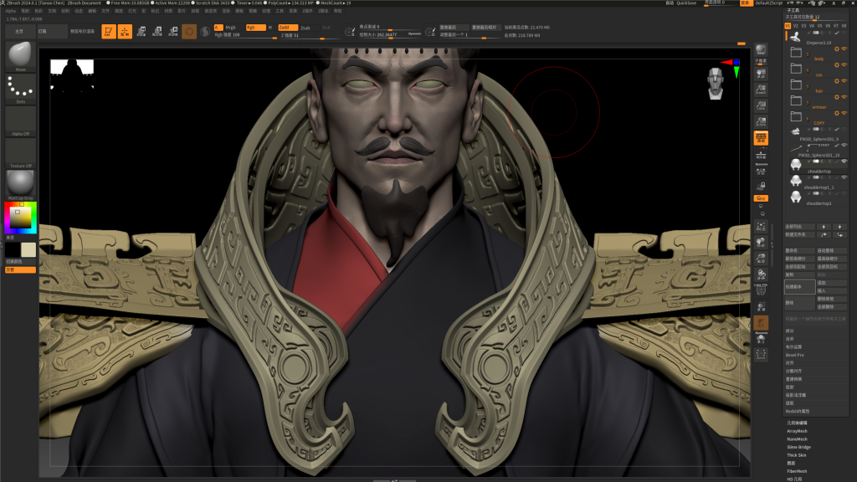The width and height of the screenshot is (857, 482).
Task: Switch to the V2 visibility set tab
Action: (x=796, y=26)
